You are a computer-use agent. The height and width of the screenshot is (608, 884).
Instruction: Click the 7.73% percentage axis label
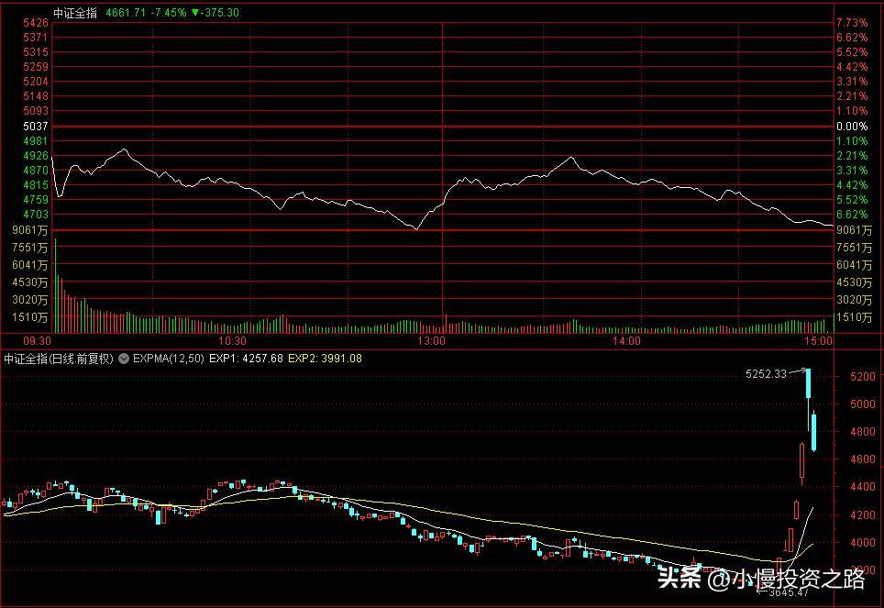(x=852, y=23)
